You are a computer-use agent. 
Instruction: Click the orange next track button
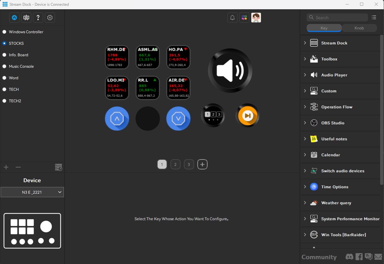tap(247, 115)
